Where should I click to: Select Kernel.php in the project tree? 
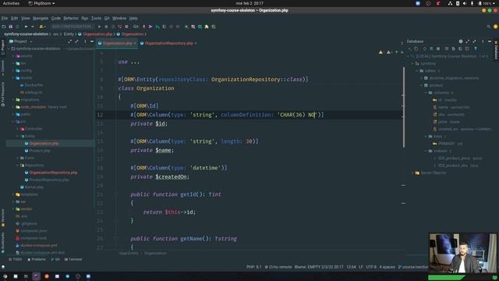32,187
